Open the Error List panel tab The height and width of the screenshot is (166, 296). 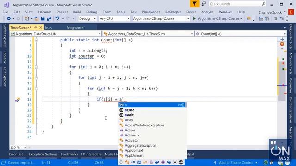tap(17, 154)
